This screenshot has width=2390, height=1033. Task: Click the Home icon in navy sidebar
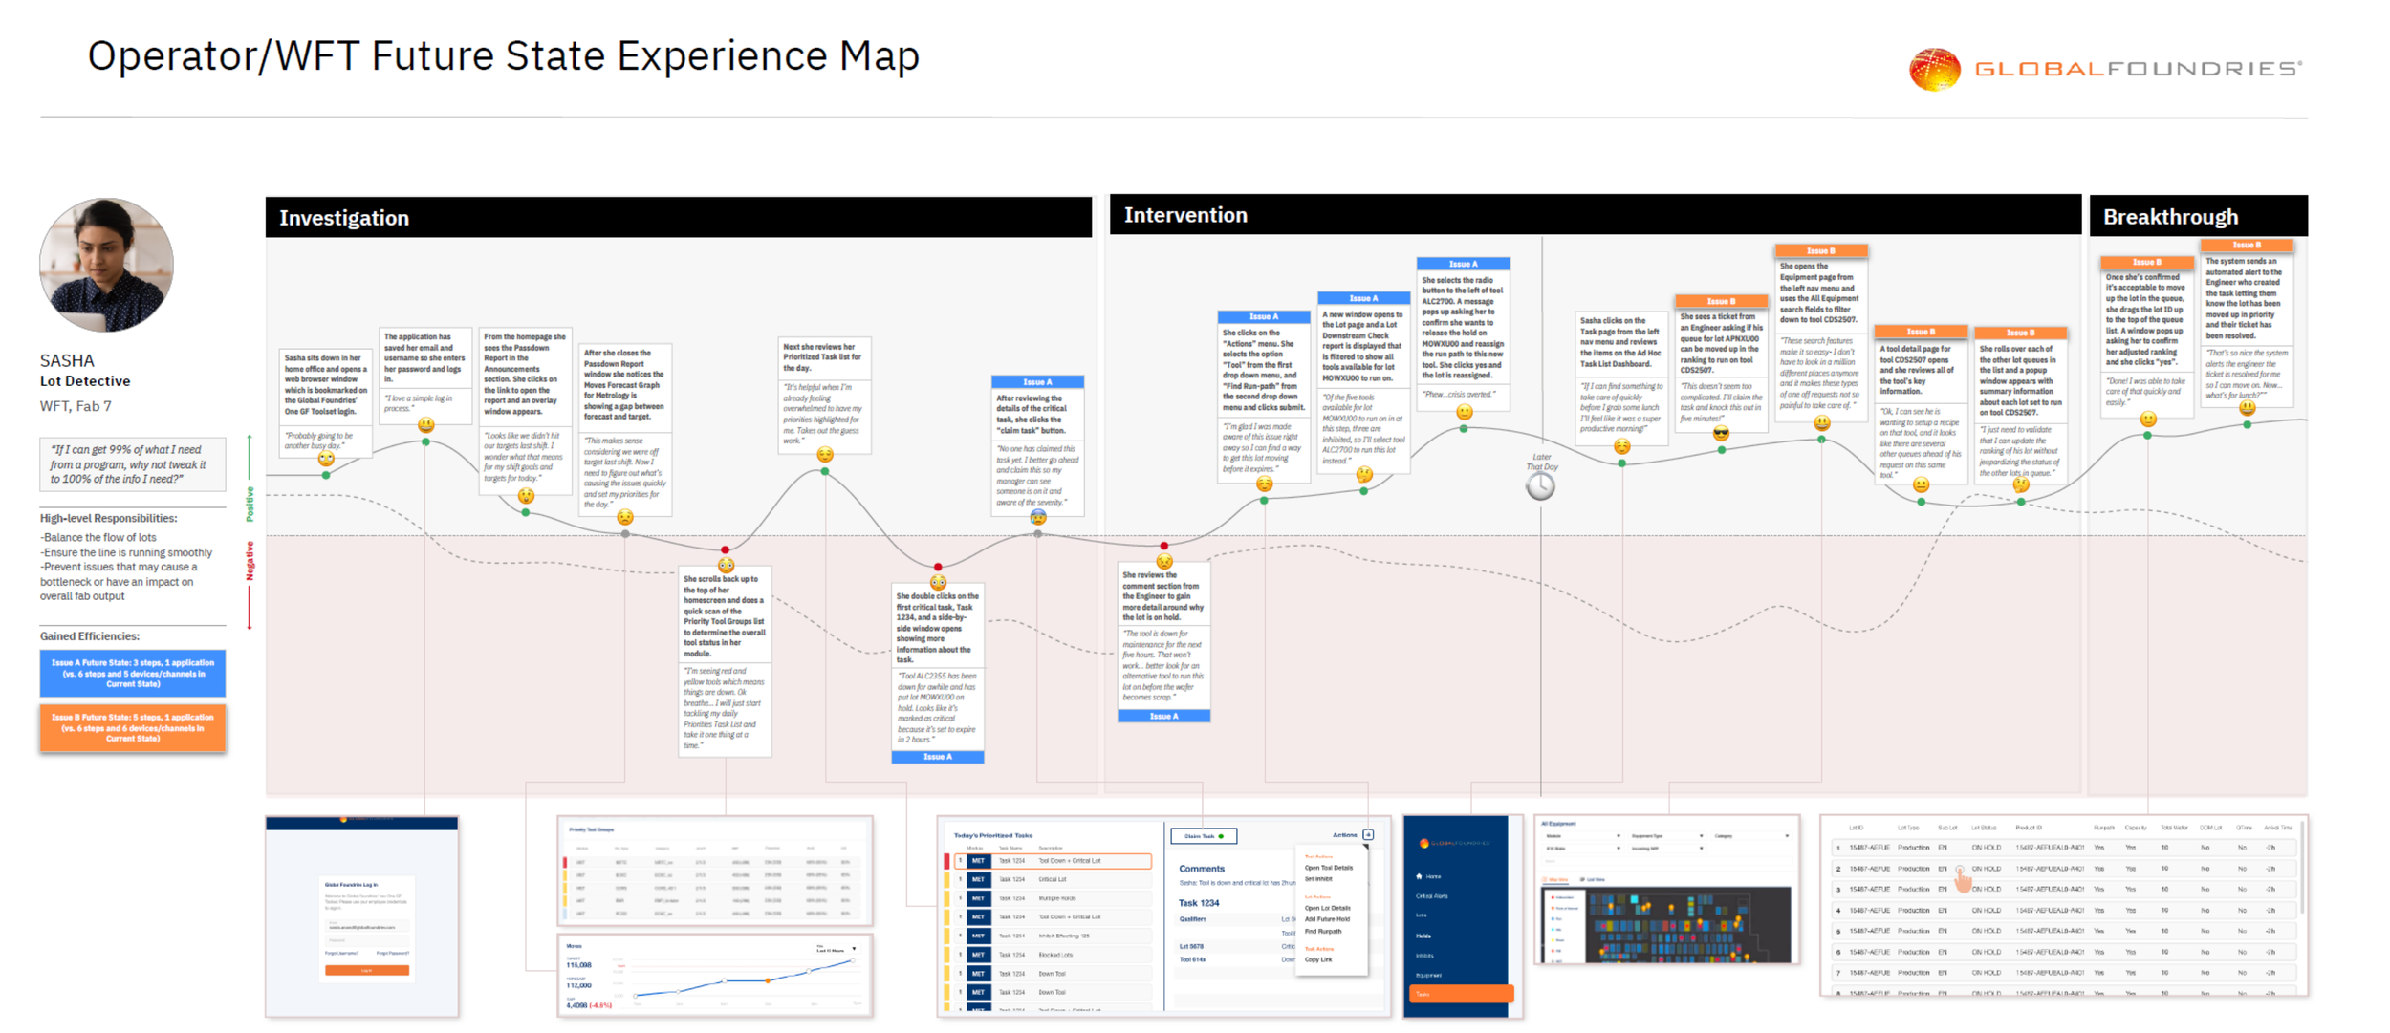1419,876
